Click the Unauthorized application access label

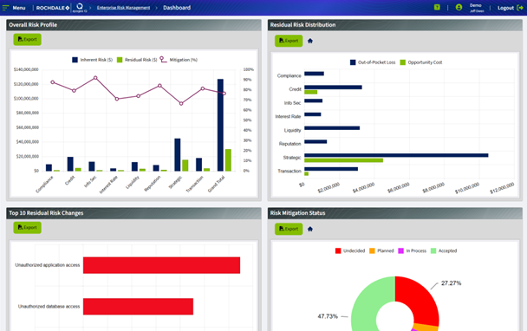pyautogui.click(x=48, y=265)
